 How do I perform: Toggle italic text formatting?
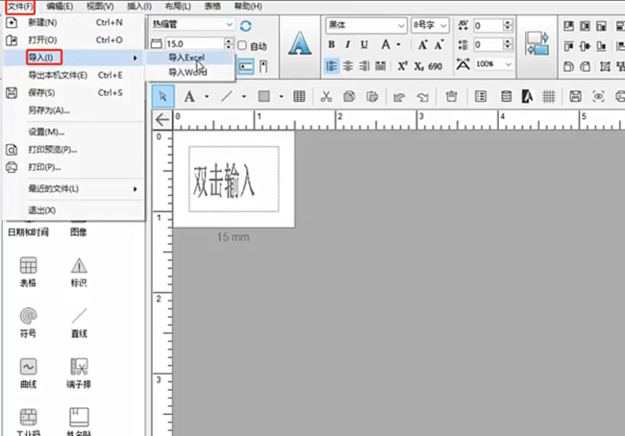349,44
